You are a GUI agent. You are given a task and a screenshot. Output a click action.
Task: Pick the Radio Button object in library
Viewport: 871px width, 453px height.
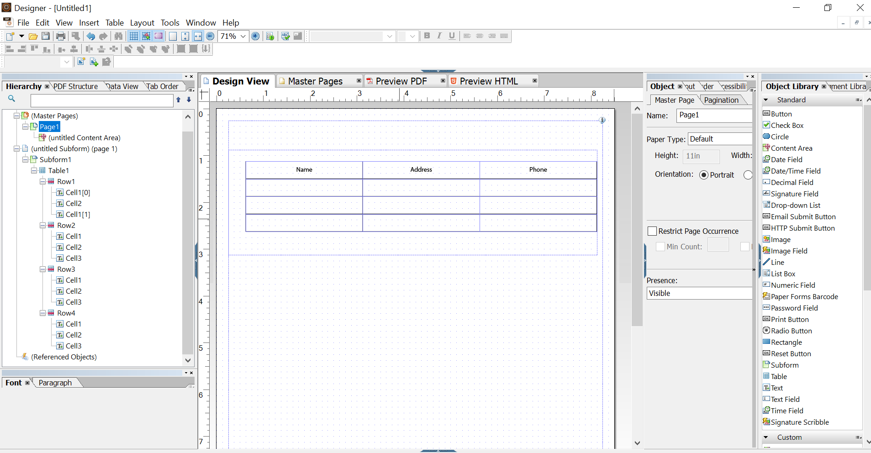click(x=787, y=331)
